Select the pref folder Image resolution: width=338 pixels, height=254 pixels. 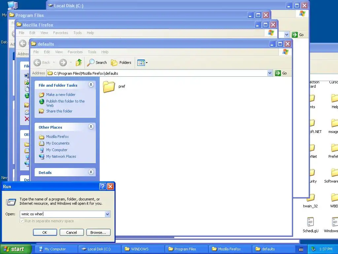114,86
